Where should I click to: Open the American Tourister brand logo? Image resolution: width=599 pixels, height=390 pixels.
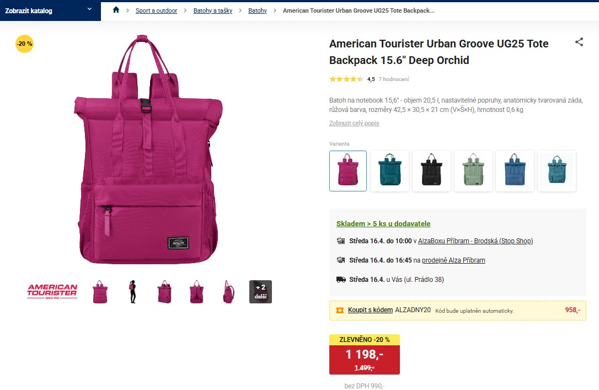[52, 291]
